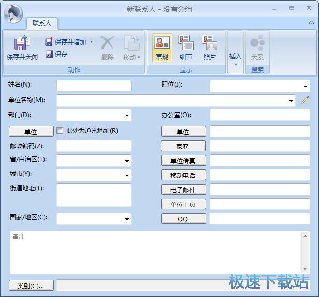The image size is (319, 297).
Task: Click the Notes (备注) text area
Action: point(155,252)
